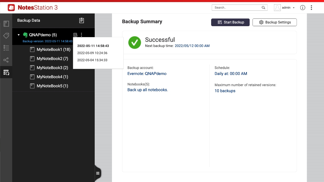The width and height of the screenshot is (324, 182).
Task: Click in the Search field
Action: pyautogui.click(x=237, y=8)
